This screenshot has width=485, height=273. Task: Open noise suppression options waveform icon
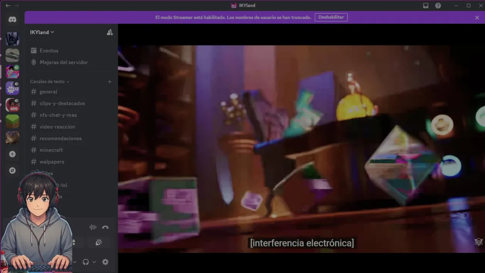(93, 227)
